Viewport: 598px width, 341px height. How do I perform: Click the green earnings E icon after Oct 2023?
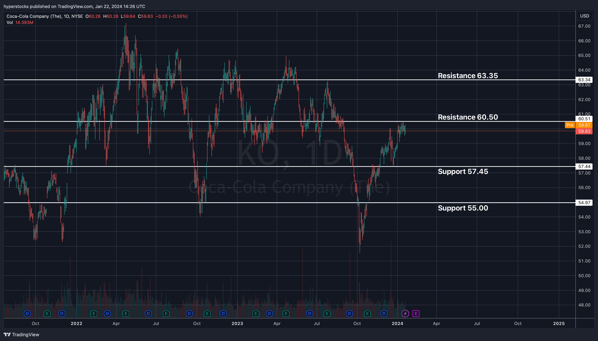[367, 314]
